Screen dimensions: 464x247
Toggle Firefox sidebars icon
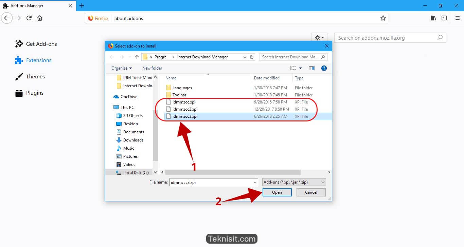(444, 18)
